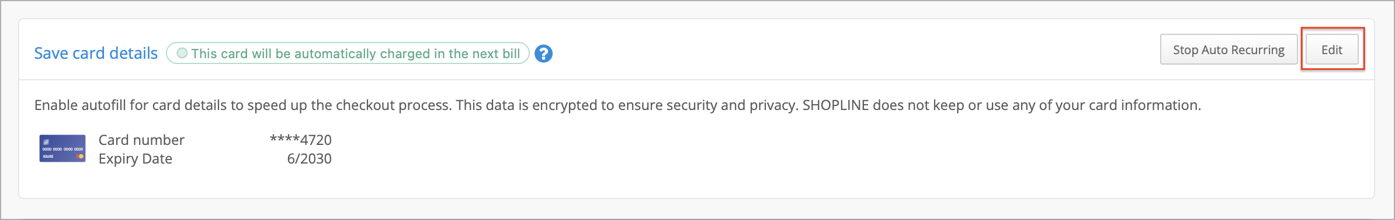Select the Save card details heading
The image size is (1395, 220).
pos(96,53)
